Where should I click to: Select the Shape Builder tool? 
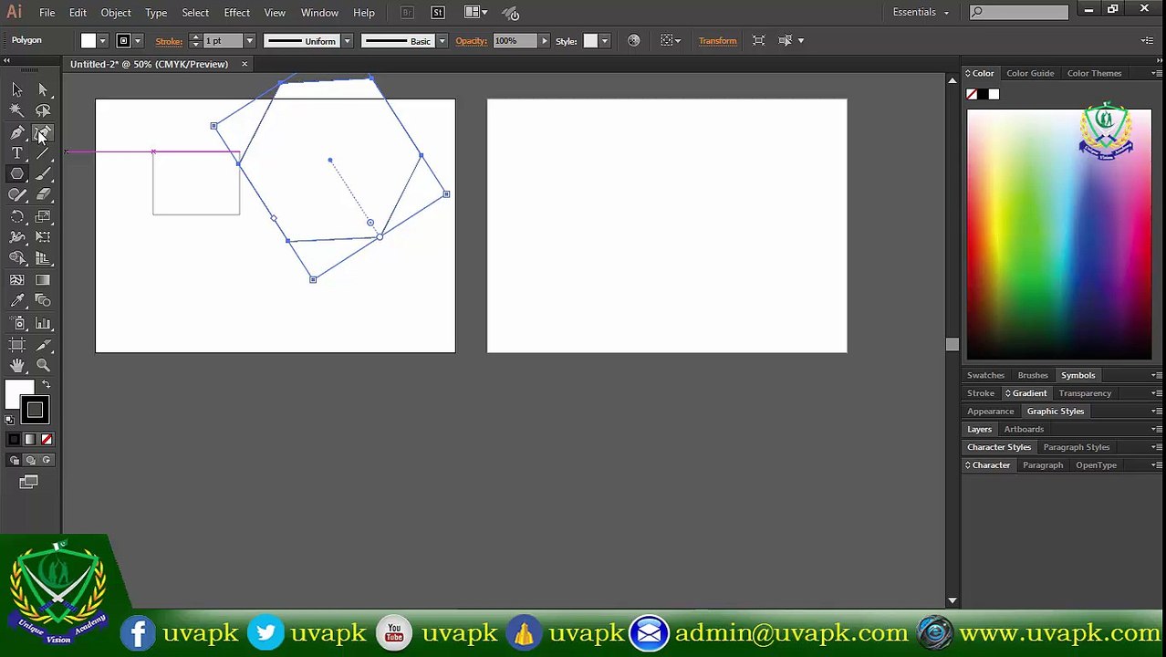pyautogui.click(x=17, y=258)
